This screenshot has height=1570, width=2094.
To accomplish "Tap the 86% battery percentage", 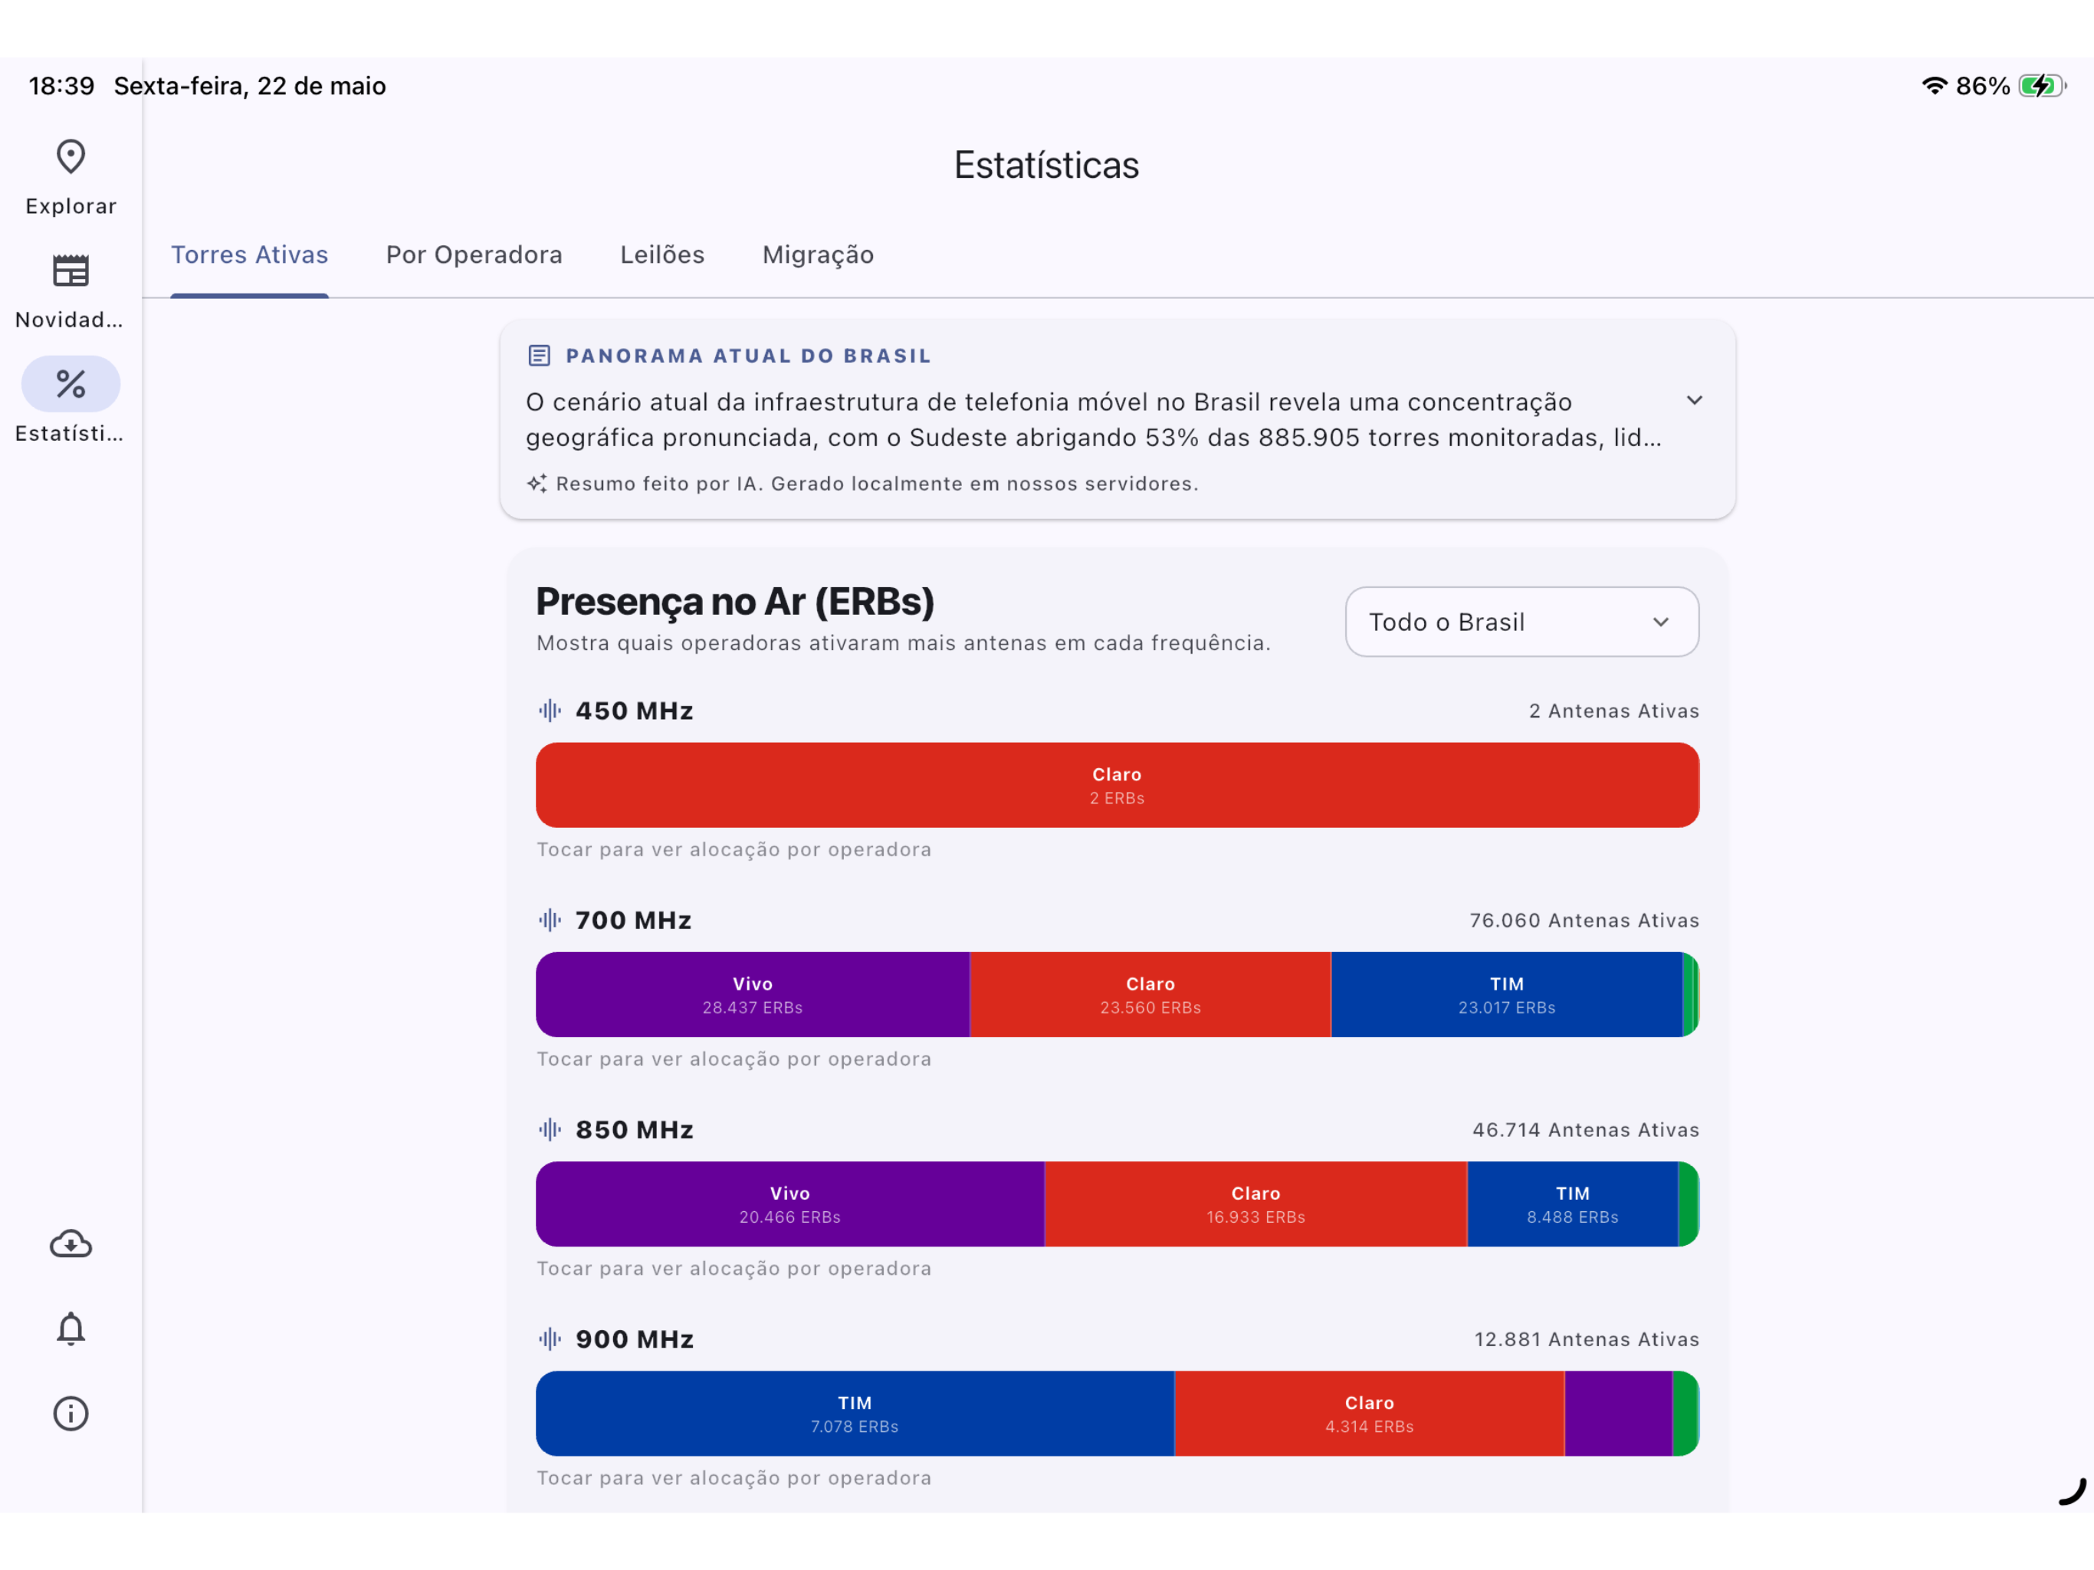I will click(1982, 86).
